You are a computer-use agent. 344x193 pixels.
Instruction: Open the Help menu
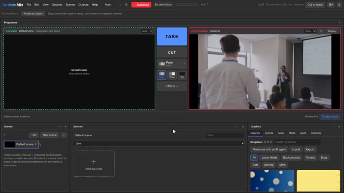pyautogui.click(x=95, y=5)
